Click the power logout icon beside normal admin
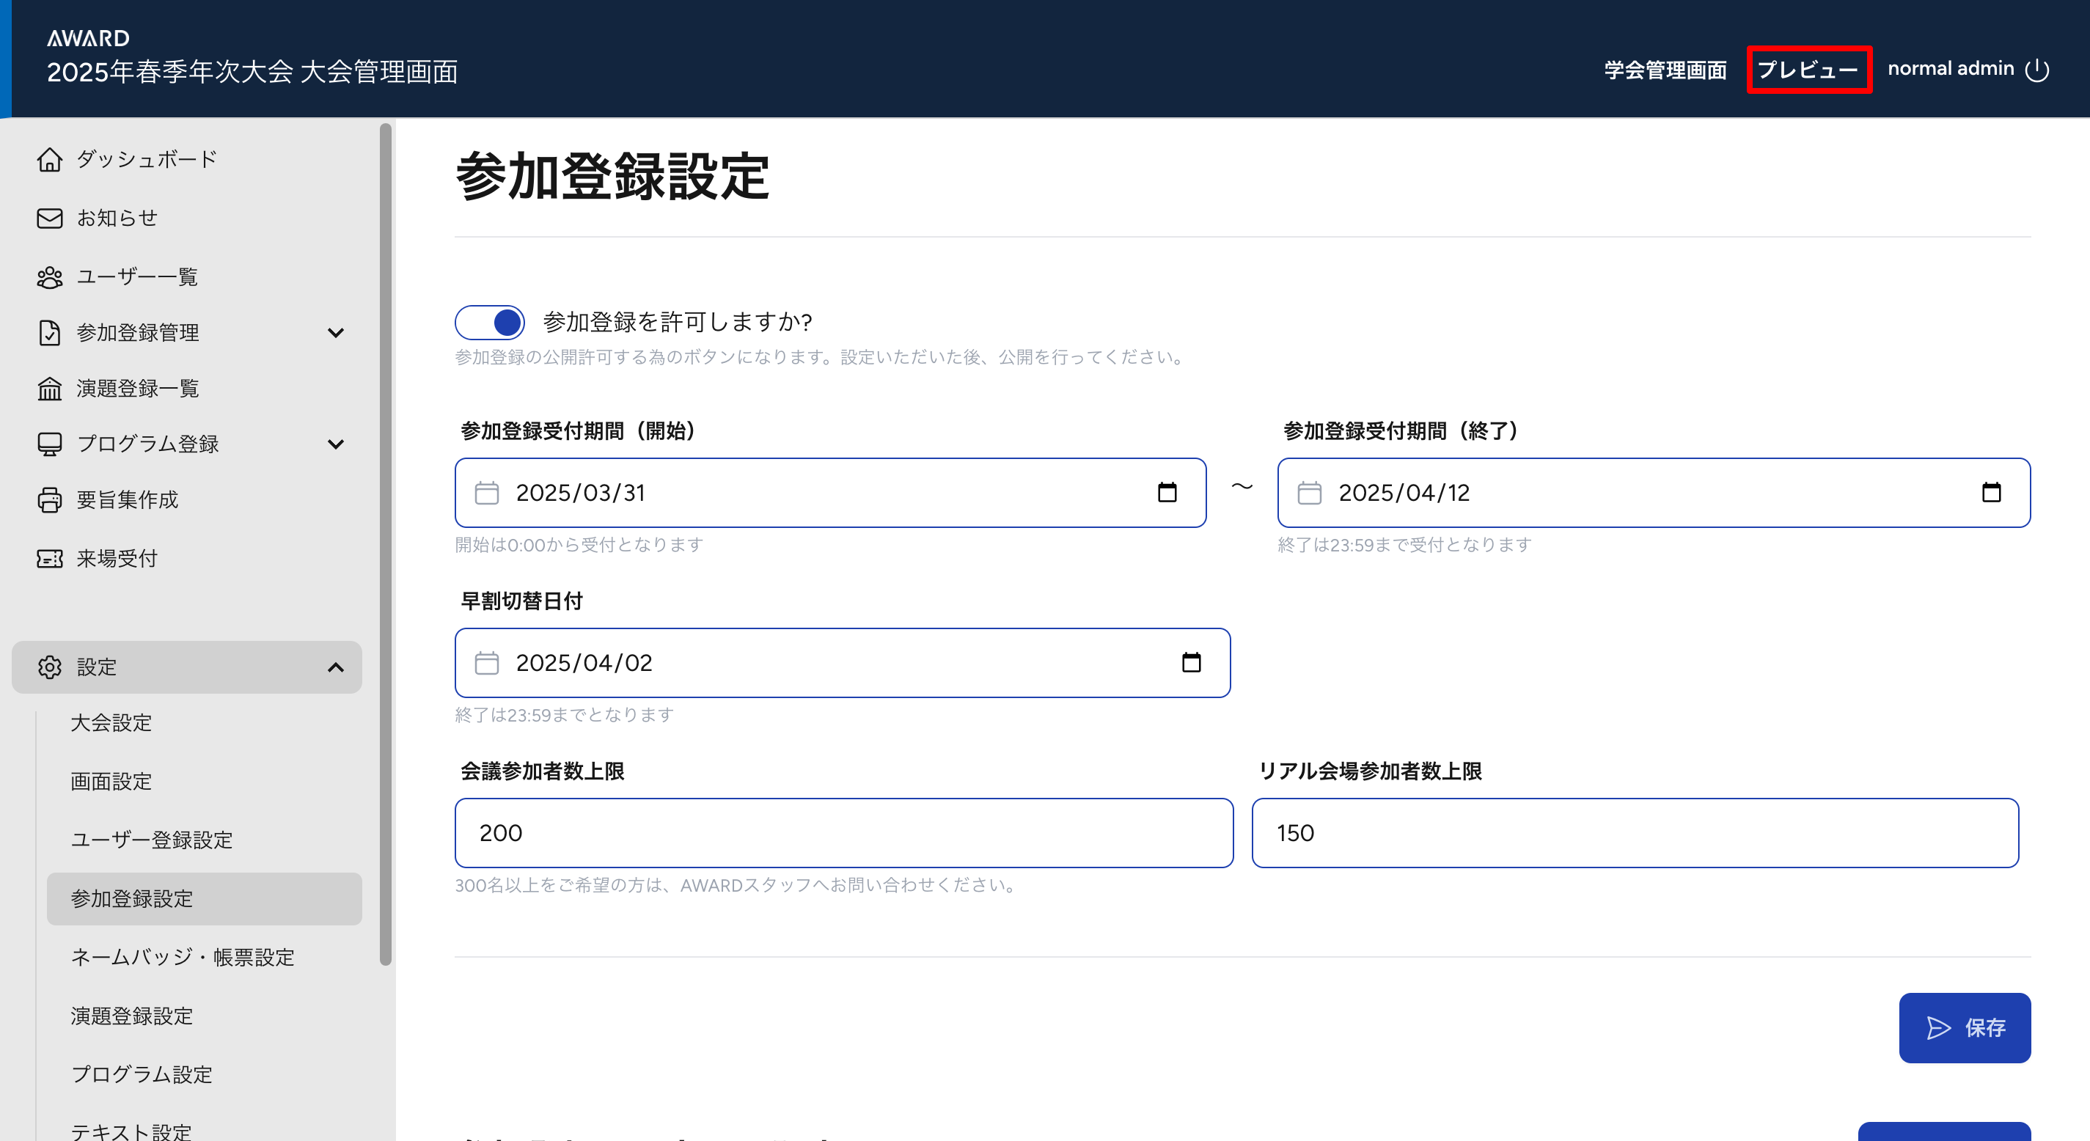The width and height of the screenshot is (2090, 1141). click(2036, 70)
